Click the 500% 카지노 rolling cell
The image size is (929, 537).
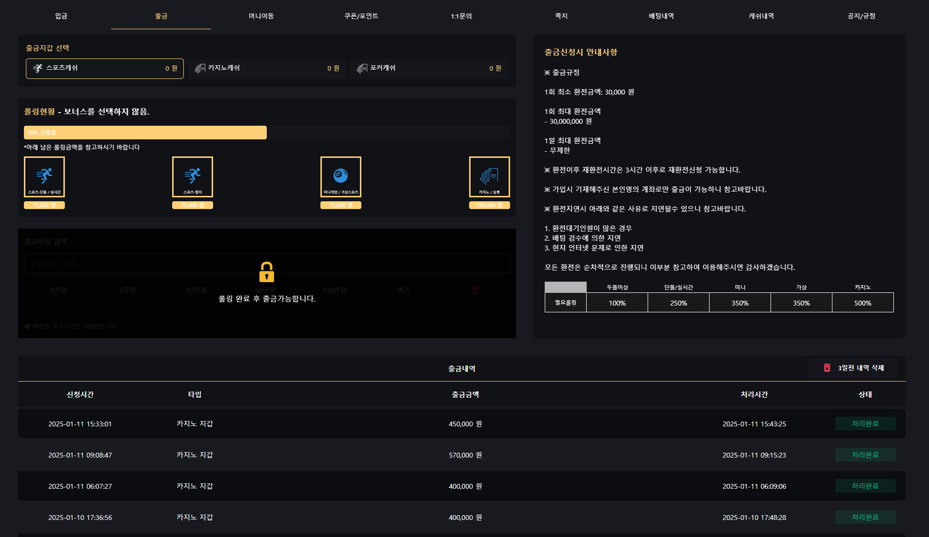pyautogui.click(x=863, y=303)
